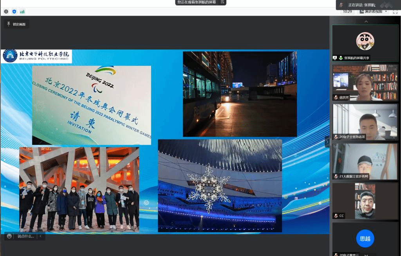
Task: Click the 张祺航的屏幕共享 name label
Action: click(x=356, y=58)
